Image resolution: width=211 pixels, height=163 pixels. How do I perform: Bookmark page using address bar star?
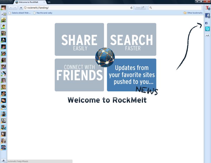point(21,8)
